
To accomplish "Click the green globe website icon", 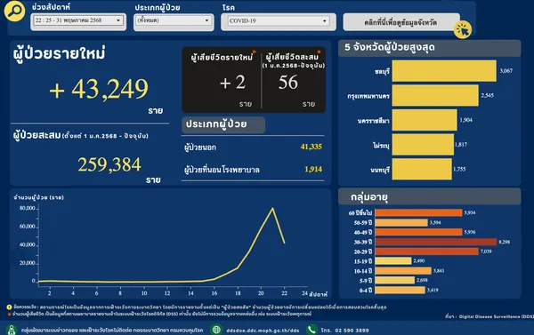I will (x=216, y=329).
